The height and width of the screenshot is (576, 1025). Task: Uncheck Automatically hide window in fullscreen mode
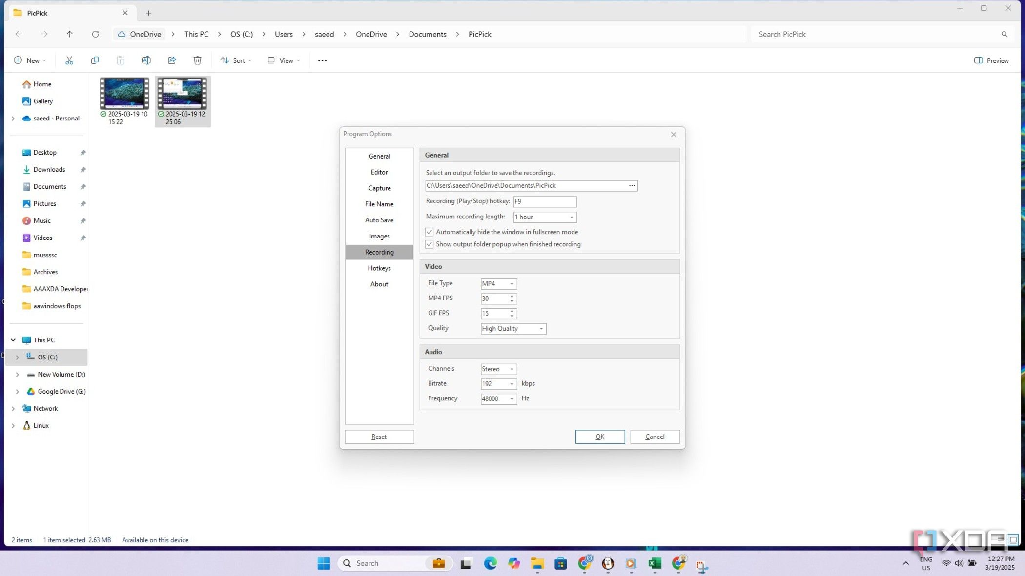[429, 232]
